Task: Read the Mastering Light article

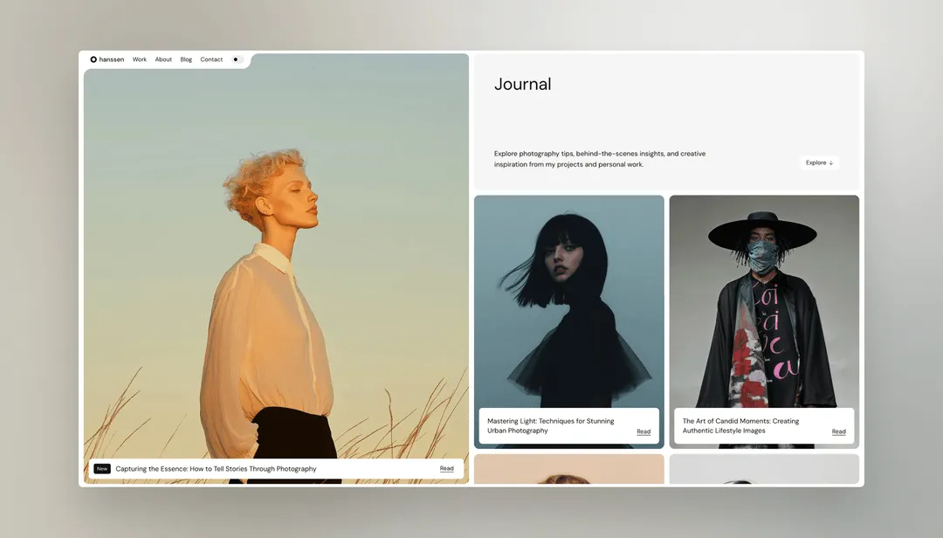Action: pyautogui.click(x=644, y=431)
